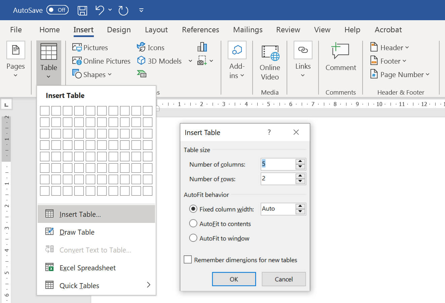The width and height of the screenshot is (445, 303).
Task: Click the top-left cell of table grid
Action: 45,111
